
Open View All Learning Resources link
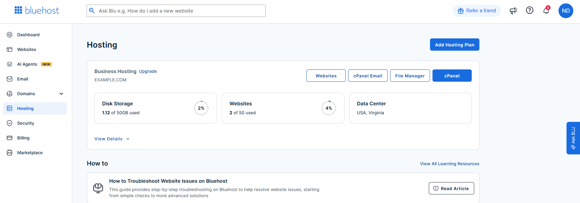450,164
